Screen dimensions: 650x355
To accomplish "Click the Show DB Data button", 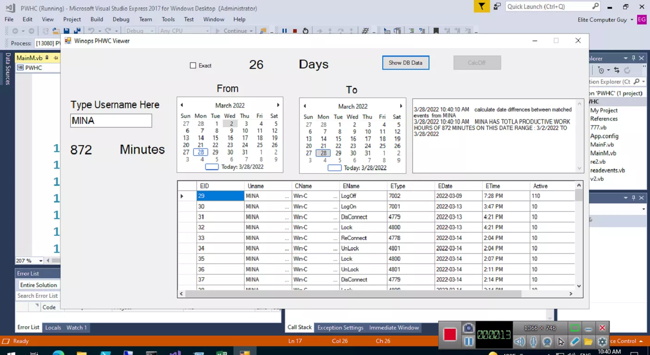I will tap(405, 63).
